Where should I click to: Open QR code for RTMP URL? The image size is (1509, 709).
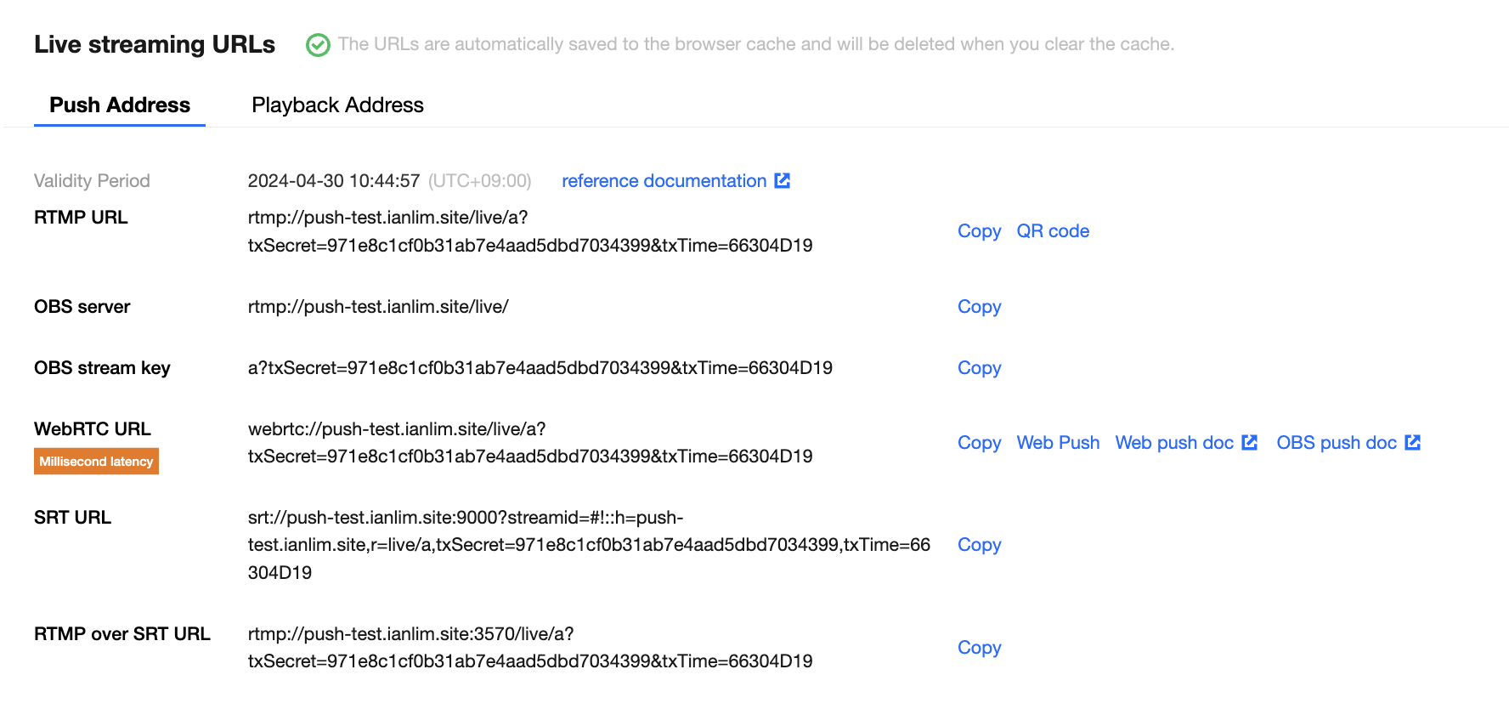click(x=1053, y=231)
